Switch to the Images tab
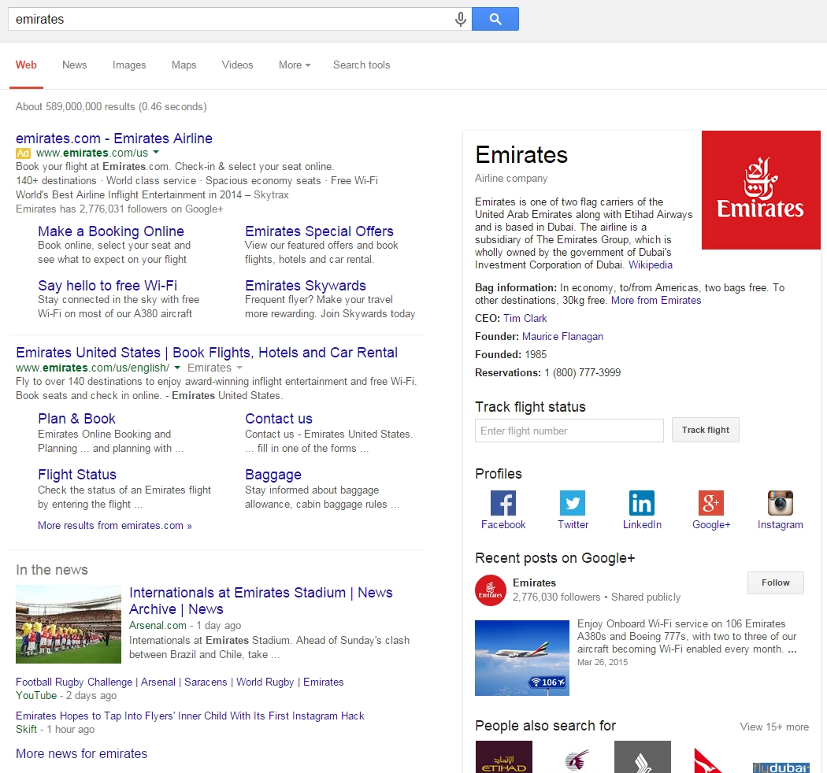 tap(129, 65)
